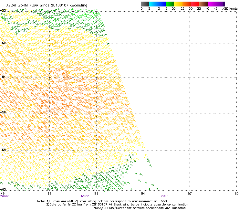Click the '-58' latitude axis label
Image resolution: width=239 pixels, height=210 pixels.
coord(3,150)
